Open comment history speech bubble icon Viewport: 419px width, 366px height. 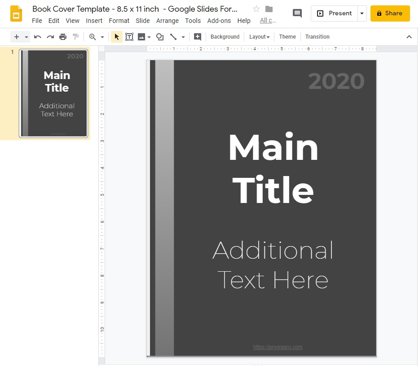click(297, 13)
